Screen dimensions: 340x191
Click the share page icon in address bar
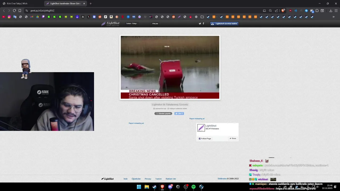tap(276, 11)
